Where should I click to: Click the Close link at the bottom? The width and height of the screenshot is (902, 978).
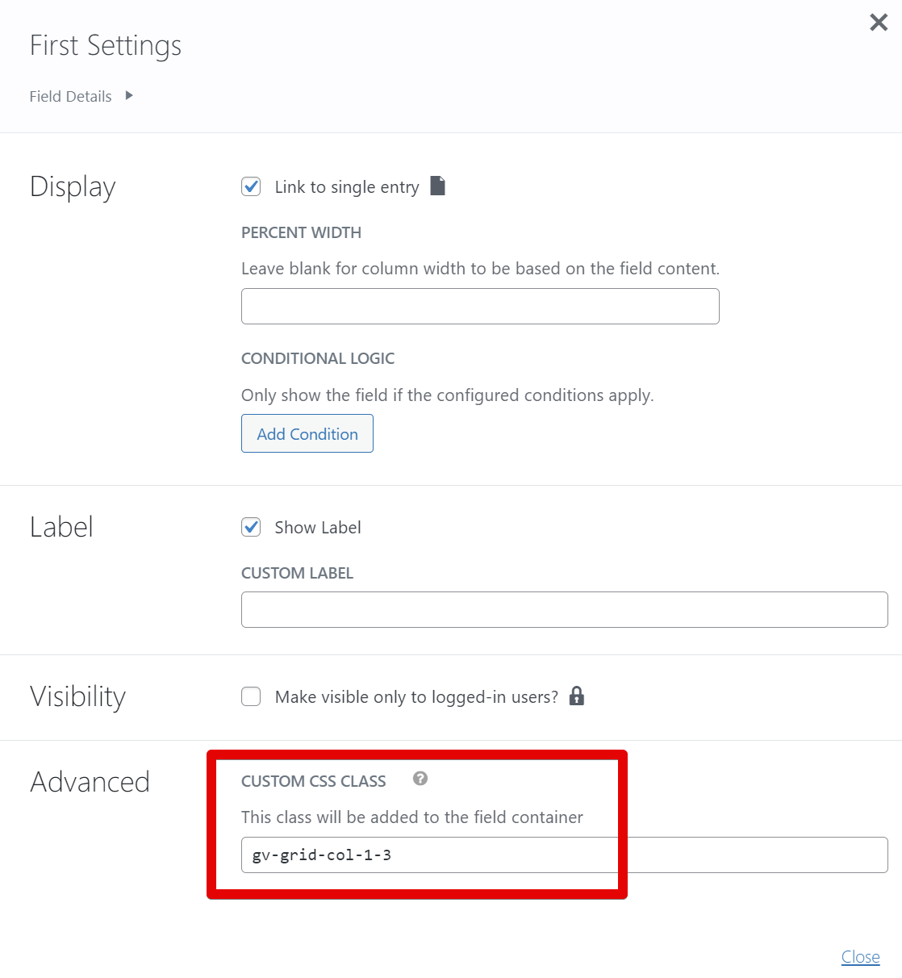(860, 957)
